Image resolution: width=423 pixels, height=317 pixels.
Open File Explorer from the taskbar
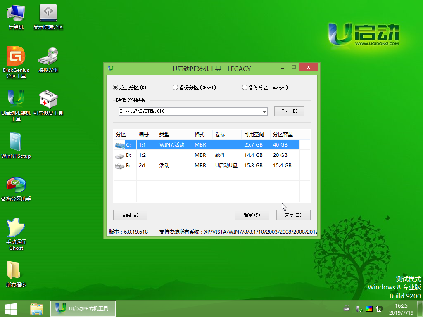pos(37,309)
